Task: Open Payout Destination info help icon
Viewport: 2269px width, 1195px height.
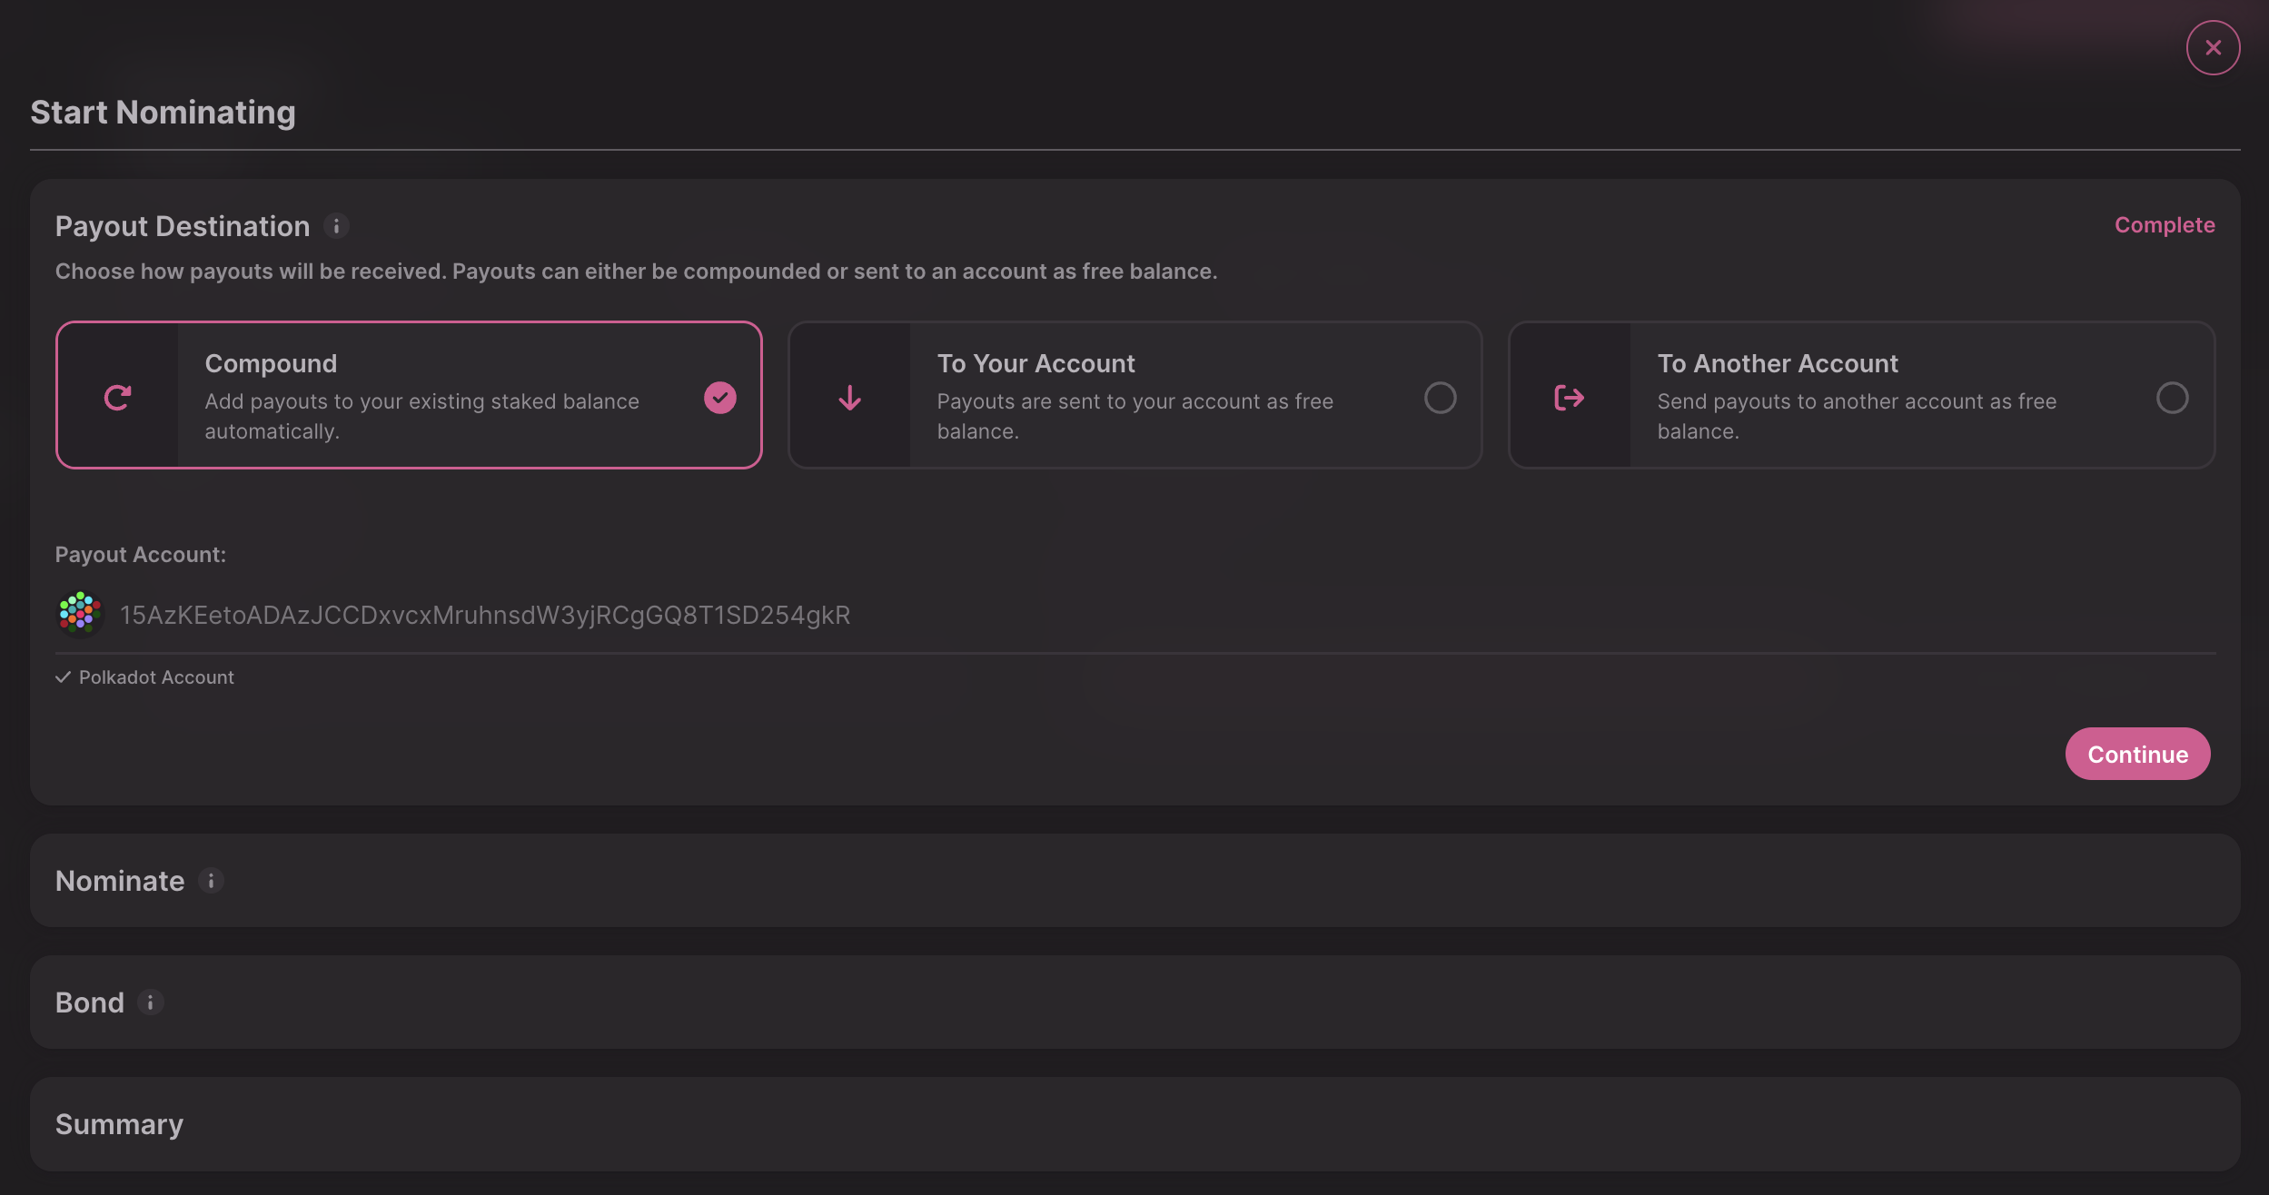Action: 336,226
